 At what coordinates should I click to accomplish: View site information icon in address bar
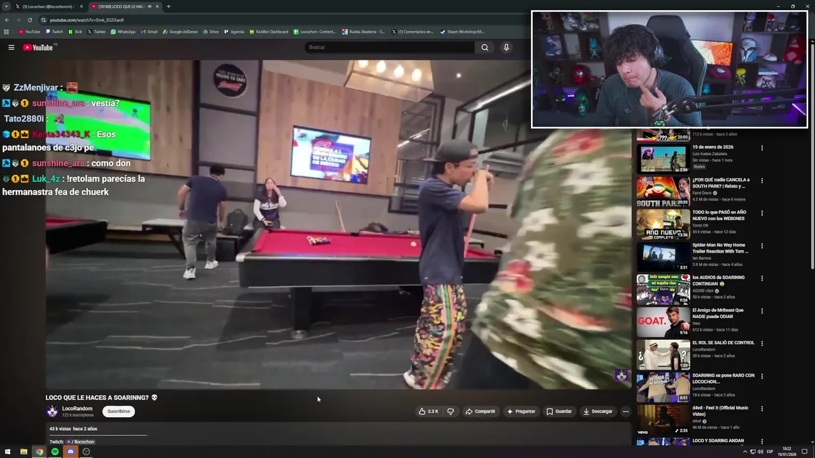tap(43, 20)
